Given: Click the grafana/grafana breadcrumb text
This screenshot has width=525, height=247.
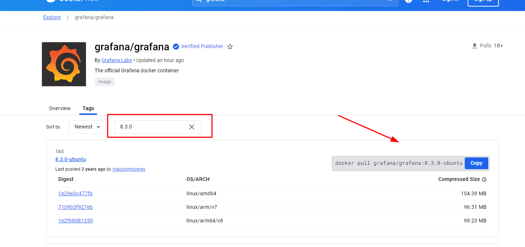Looking at the screenshot, I should click(x=94, y=17).
